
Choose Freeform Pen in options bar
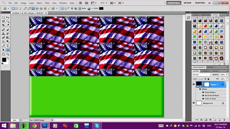click(29, 9)
